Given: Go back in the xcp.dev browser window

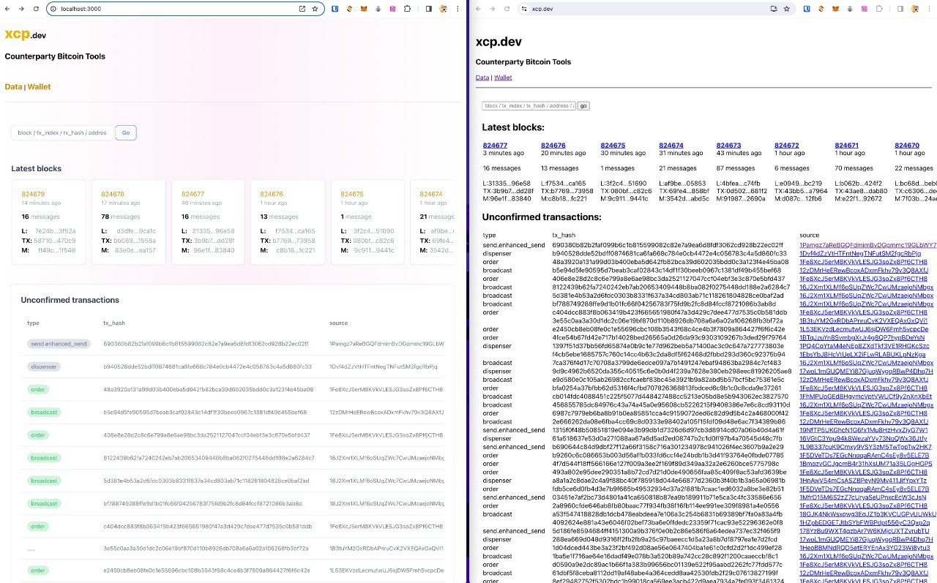Looking at the screenshot, I should [478, 9].
